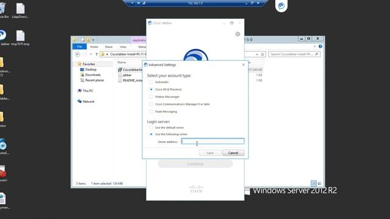This screenshot has width=390, height=219.
Task: Expand the Explorer address bar history dropdown
Action: (257, 54)
